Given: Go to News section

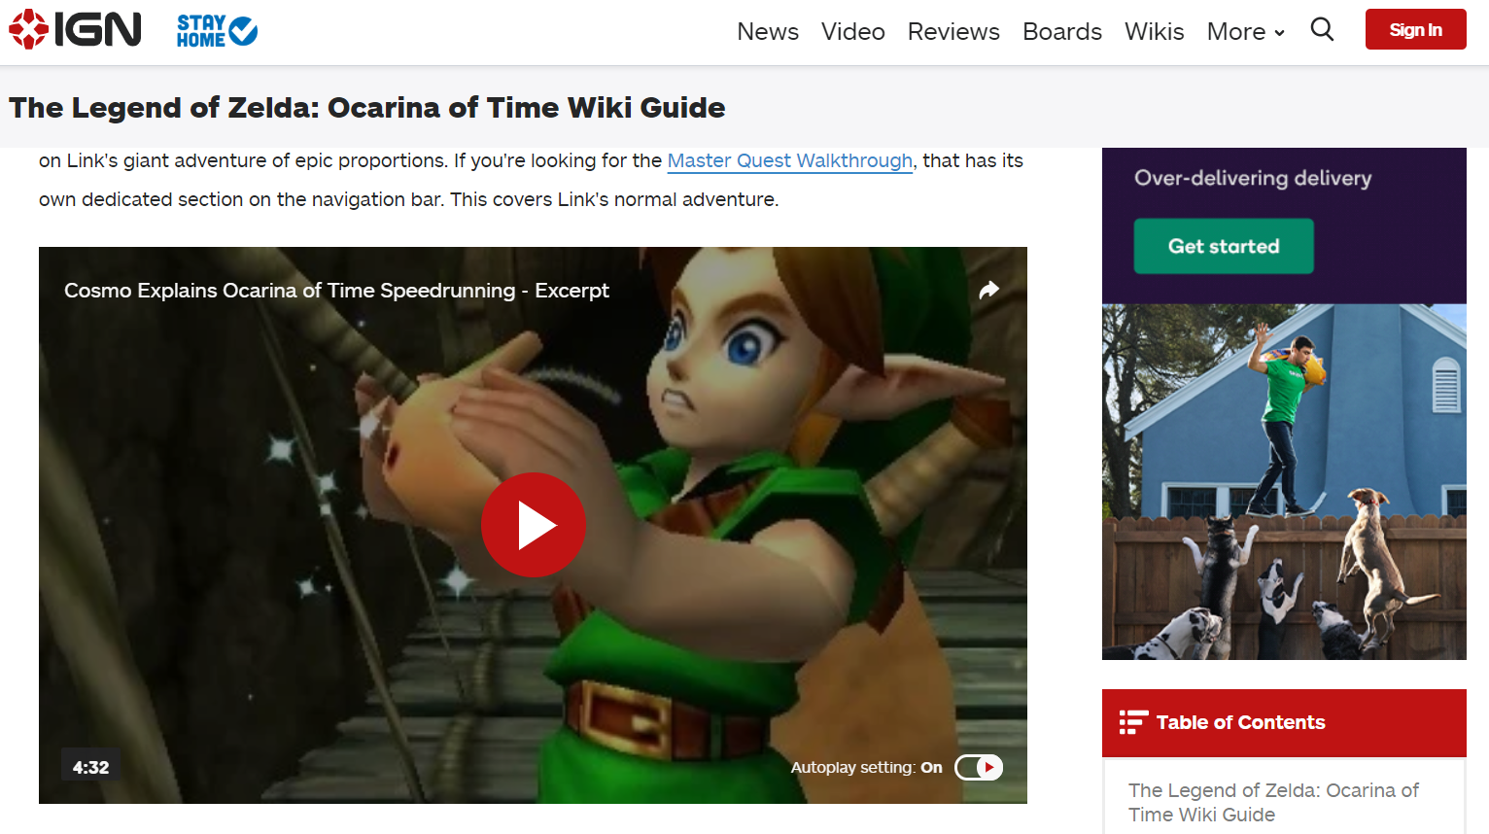Looking at the screenshot, I should pos(768,32).
